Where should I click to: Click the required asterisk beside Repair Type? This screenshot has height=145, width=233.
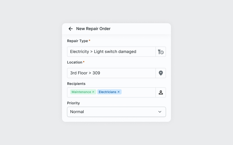tap(89, 41)
